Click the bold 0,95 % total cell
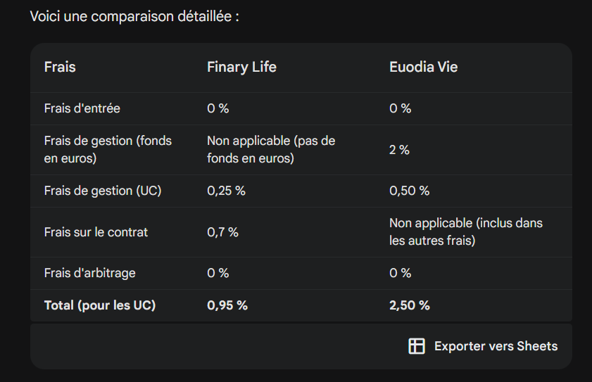 coord(227,305)
